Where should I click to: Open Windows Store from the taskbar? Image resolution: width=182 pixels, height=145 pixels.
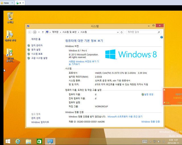39,141
